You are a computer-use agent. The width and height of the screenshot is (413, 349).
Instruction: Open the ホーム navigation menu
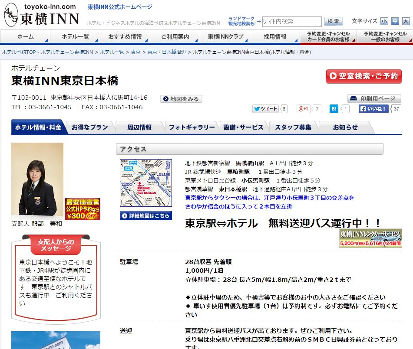25,36
